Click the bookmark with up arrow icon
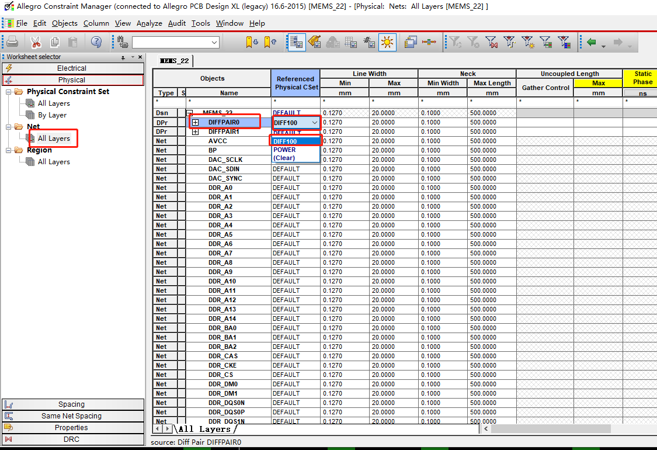This screenshot has height=450, width=657. 270,42
